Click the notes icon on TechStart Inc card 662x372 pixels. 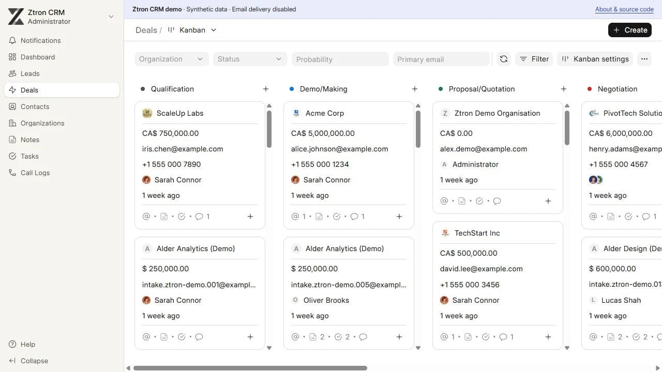468,337
